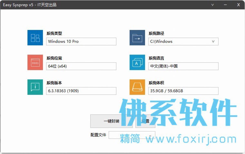Click the green info system version icon
The width and height of the screenshot is (245, 154).
tap(35, 87)
